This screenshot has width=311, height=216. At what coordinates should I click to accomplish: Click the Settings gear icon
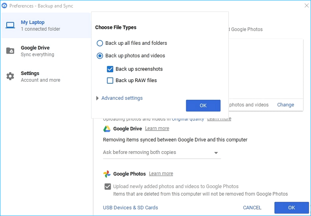(10, 76)
